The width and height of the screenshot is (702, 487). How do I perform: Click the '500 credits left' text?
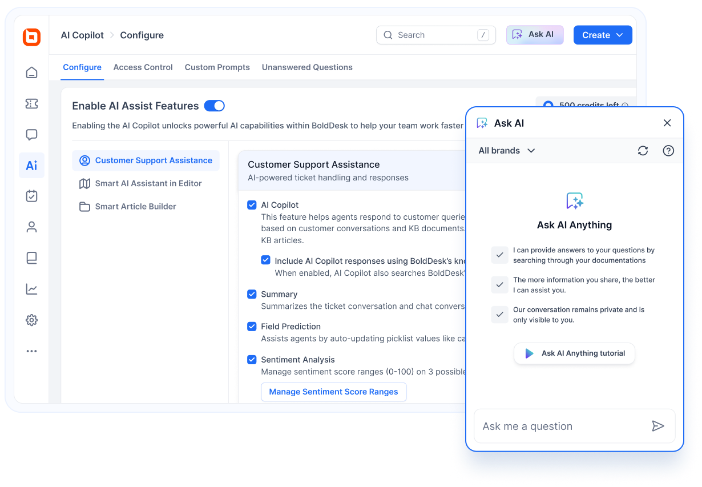point(589,105)
